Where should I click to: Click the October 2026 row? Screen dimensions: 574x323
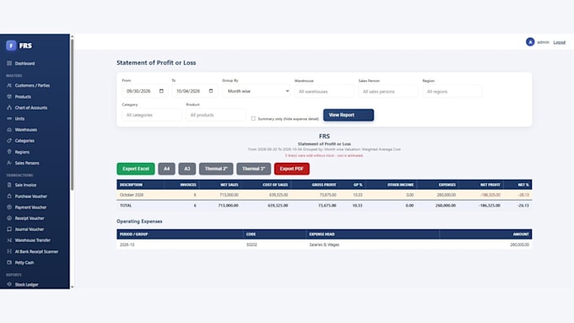click(324, 195)
